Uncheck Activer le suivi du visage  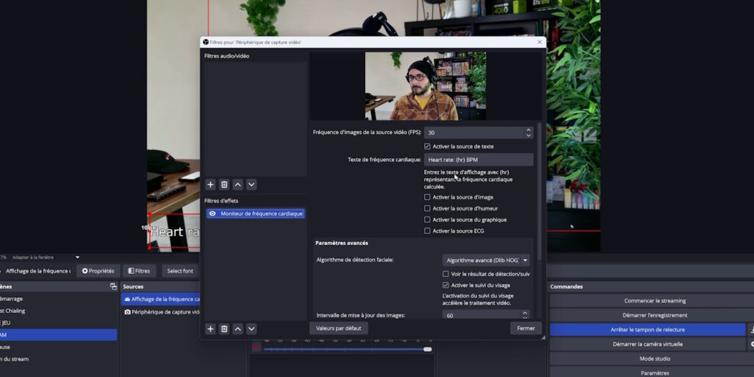tap(445, 285)
